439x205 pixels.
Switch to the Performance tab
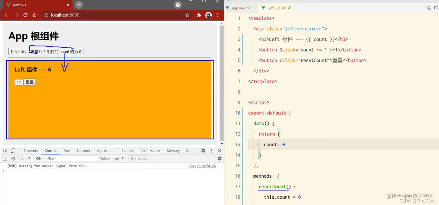pyautogui.click(x=150, y=151)
